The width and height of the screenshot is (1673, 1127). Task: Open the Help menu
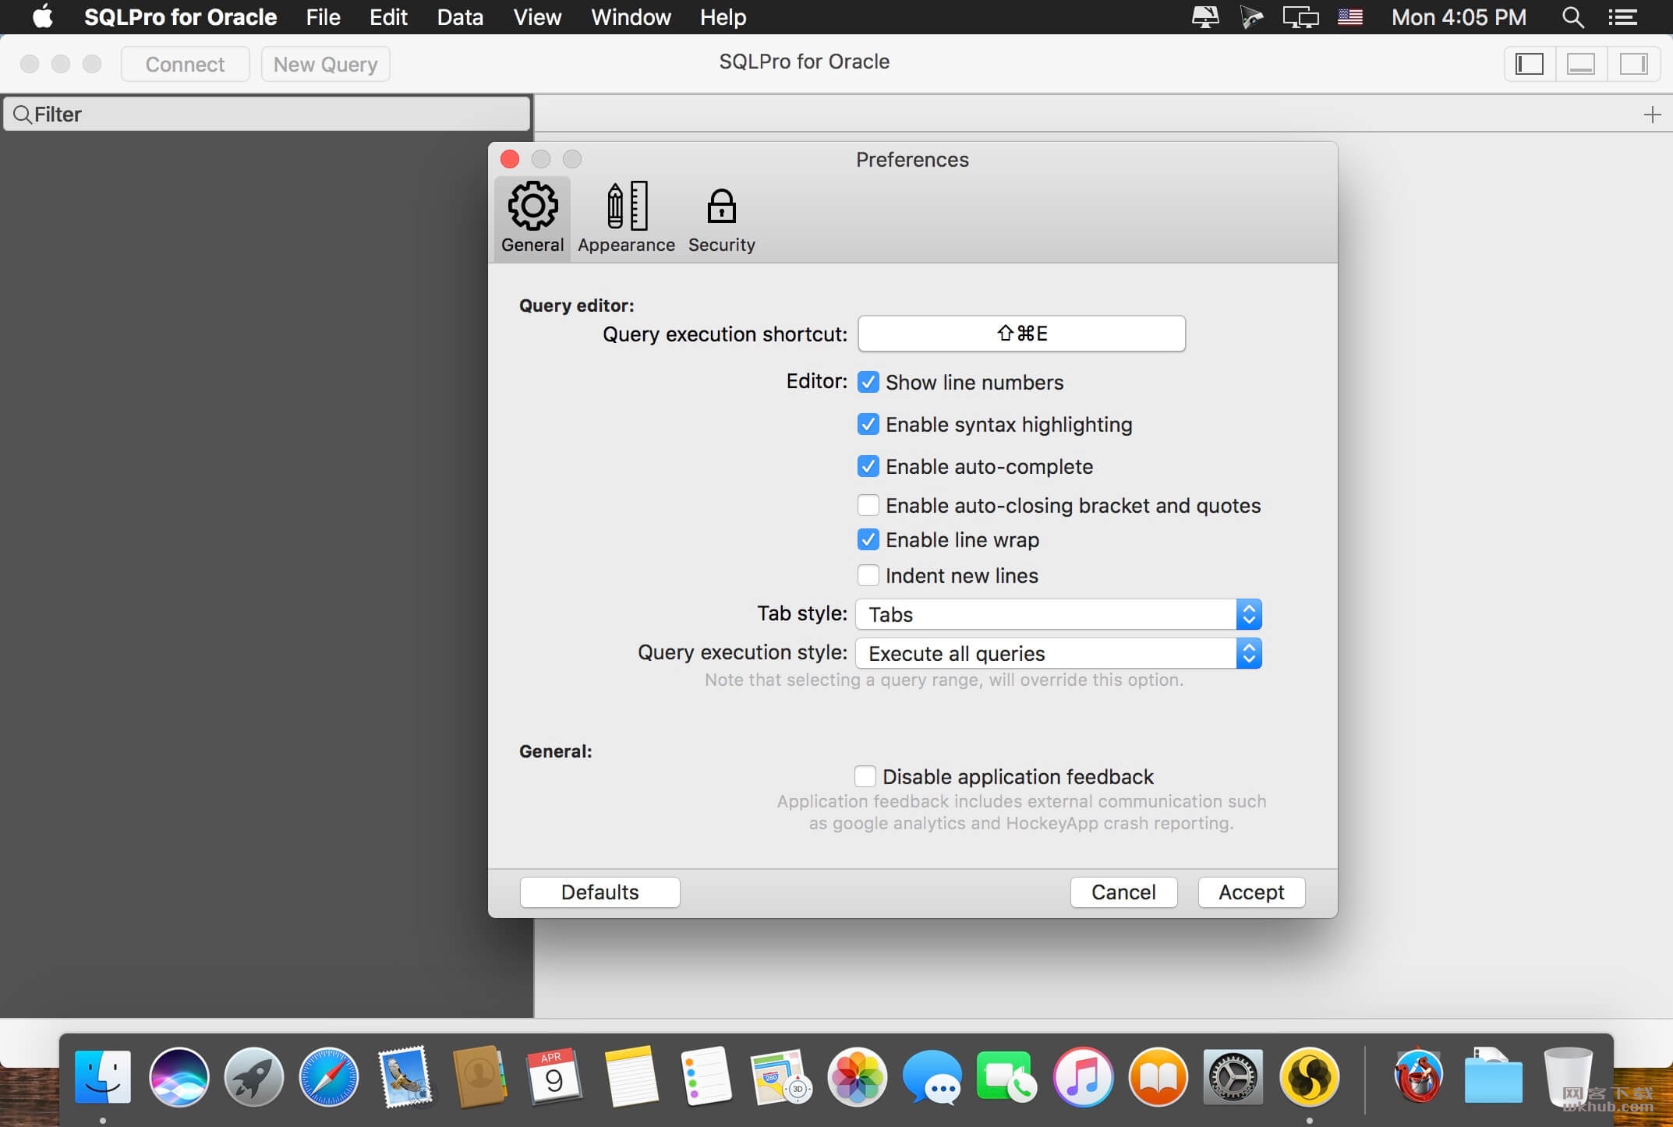point(723,17)
